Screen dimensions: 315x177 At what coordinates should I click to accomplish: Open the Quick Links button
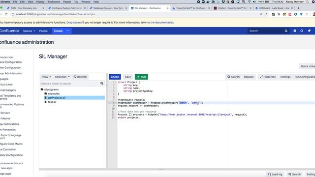click(308, 66)
